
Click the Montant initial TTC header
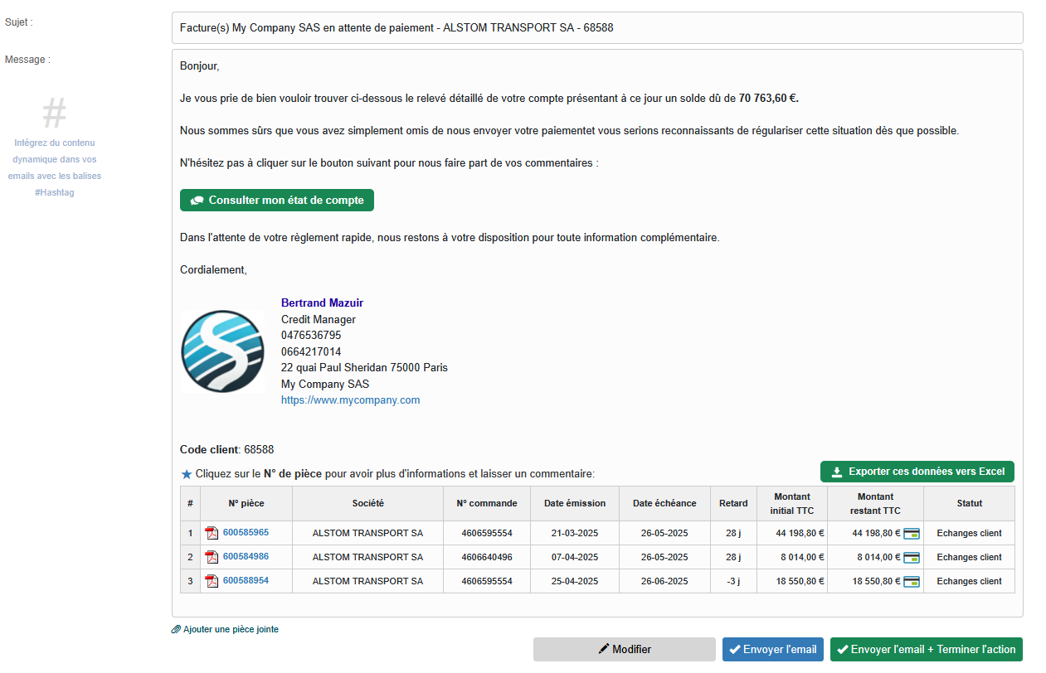click(792, 503)
